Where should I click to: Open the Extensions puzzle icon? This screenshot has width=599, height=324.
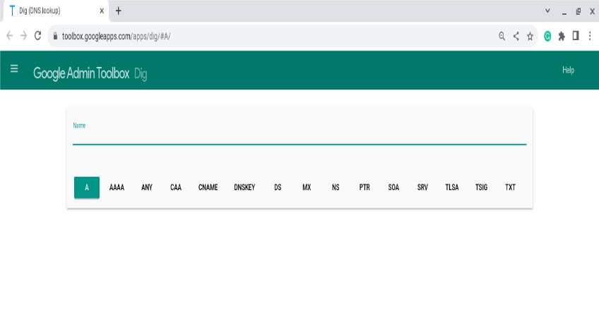(562, 36)
